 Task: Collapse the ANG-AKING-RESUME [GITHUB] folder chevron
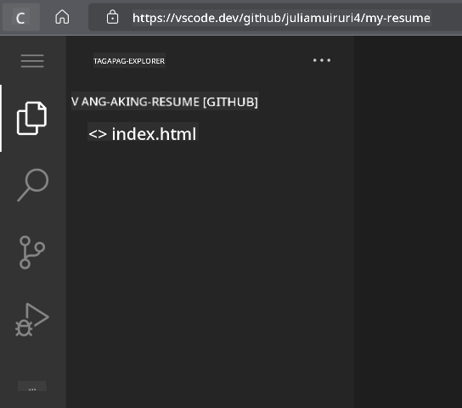click(x=75, y=102)
